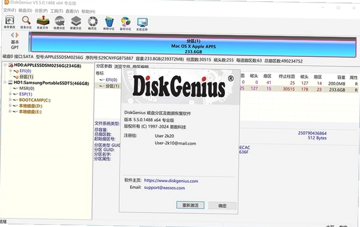Open the 工具(T) menu
The image size is (360, 227).
point(57,11)
